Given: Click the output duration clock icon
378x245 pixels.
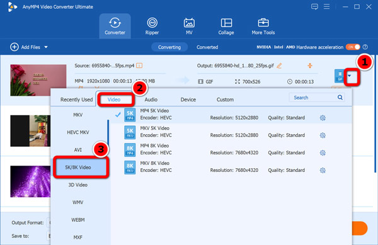Looking at the screenshot, I should tap(290, 82).
